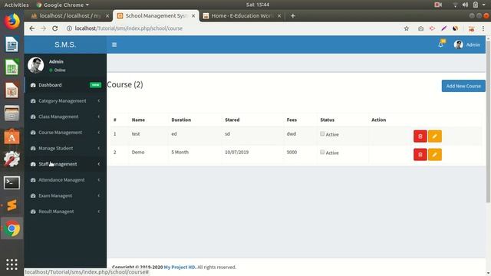
Task: Click the Exam Managent sidebar icon
Action: pyautogui.click(x=33, y=196)
